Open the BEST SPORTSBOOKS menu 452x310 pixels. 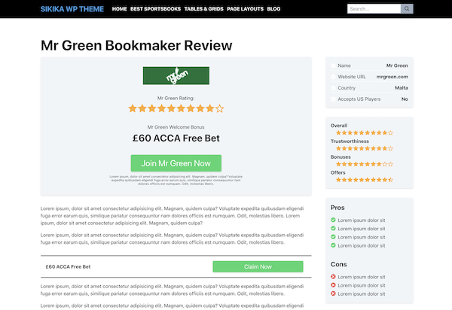click(x=155, y=9)
